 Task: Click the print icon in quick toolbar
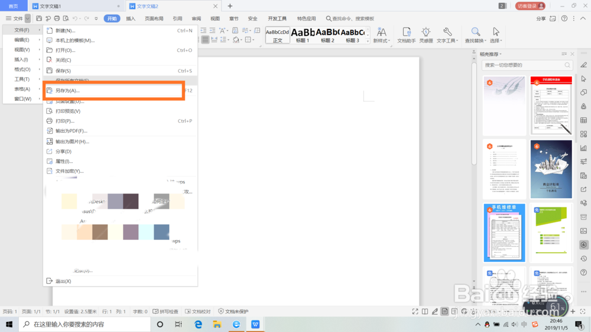(57, 18)
